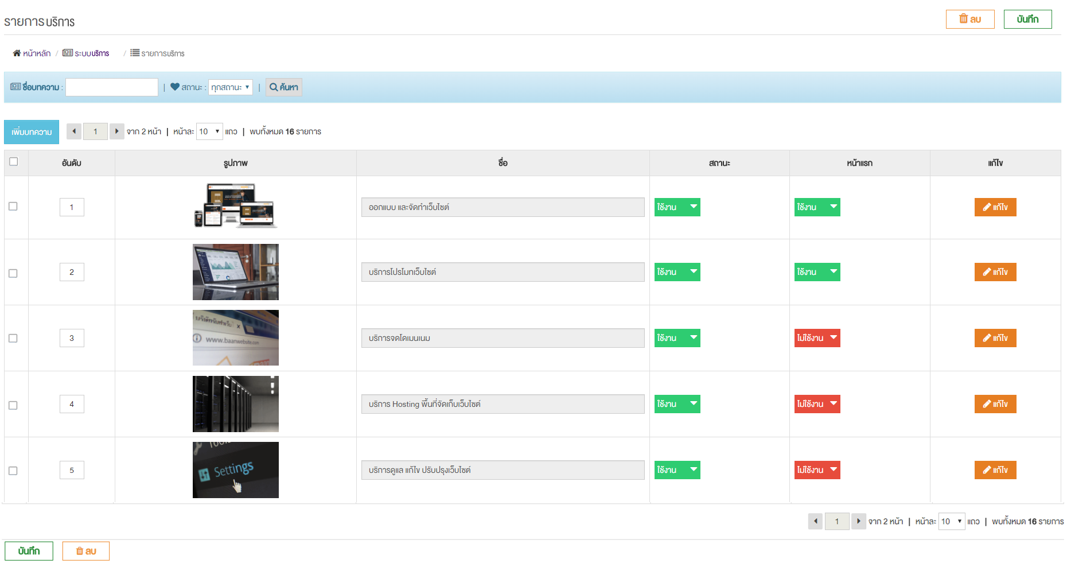Click bottom บันทึก save button
The height and width of the screenshot is (567, 1067).
click(29, 551)
